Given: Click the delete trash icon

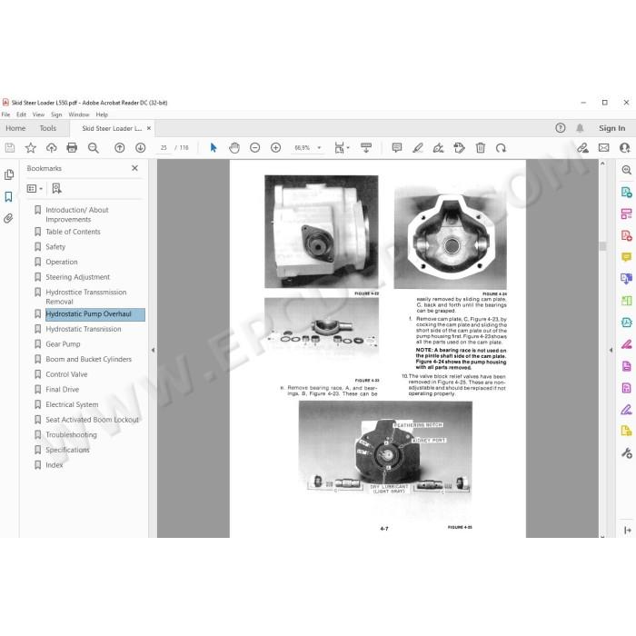Looking at the screenshot, I should coord(481,148).
